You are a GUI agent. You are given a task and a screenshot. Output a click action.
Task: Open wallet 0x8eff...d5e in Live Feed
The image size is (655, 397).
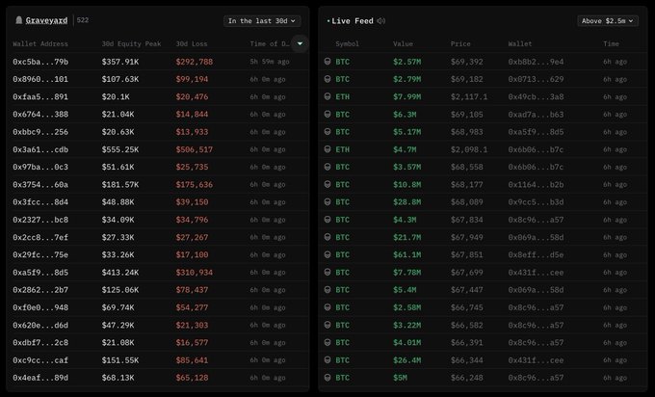pyautogui.click(x=536, y=255)
